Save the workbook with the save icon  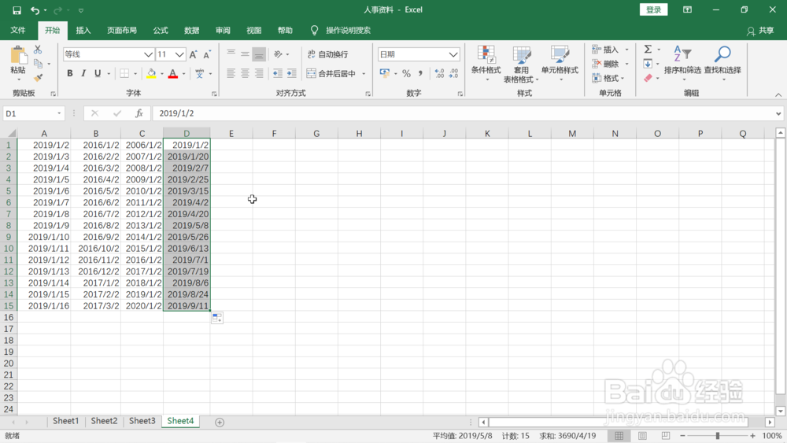click(x=17, y=10)
